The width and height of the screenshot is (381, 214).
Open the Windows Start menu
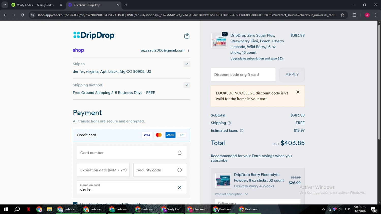click(6, 209)
